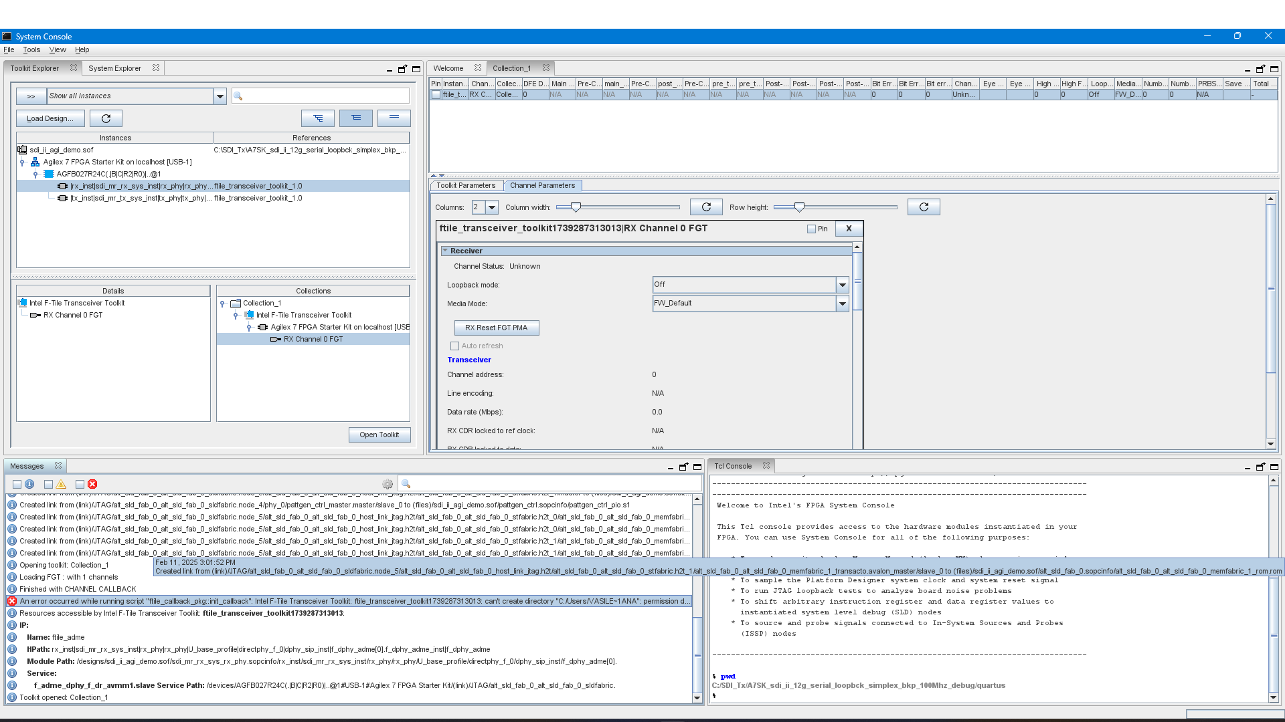Collapse the Receiver section triangle
The image size is (1285, 722).
click(444, 251)
